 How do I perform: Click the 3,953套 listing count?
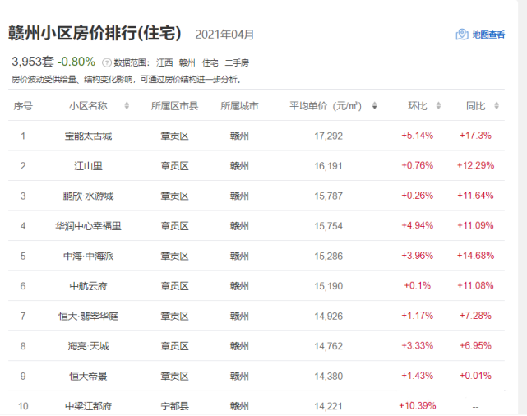(33, 62)
